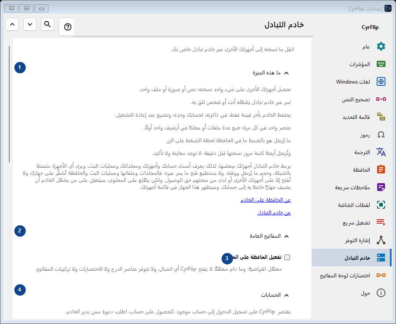
Task: Go to the الترجمة page
Action: click(x=351, y=152)
